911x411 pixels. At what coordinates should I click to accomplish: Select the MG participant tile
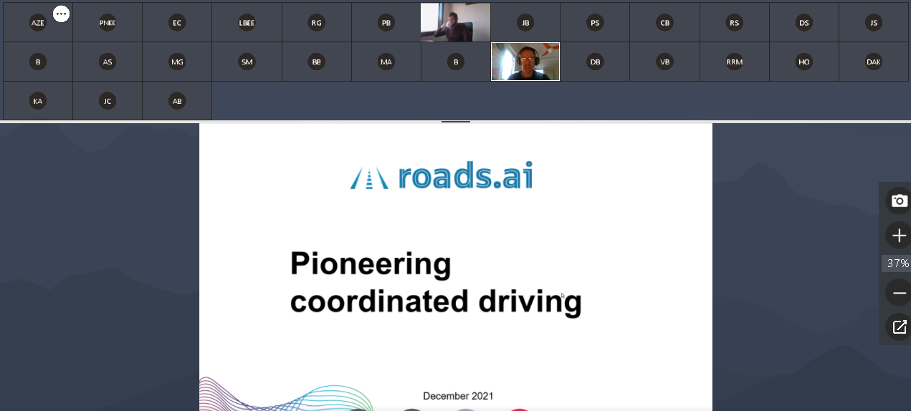tap(177, 62)
